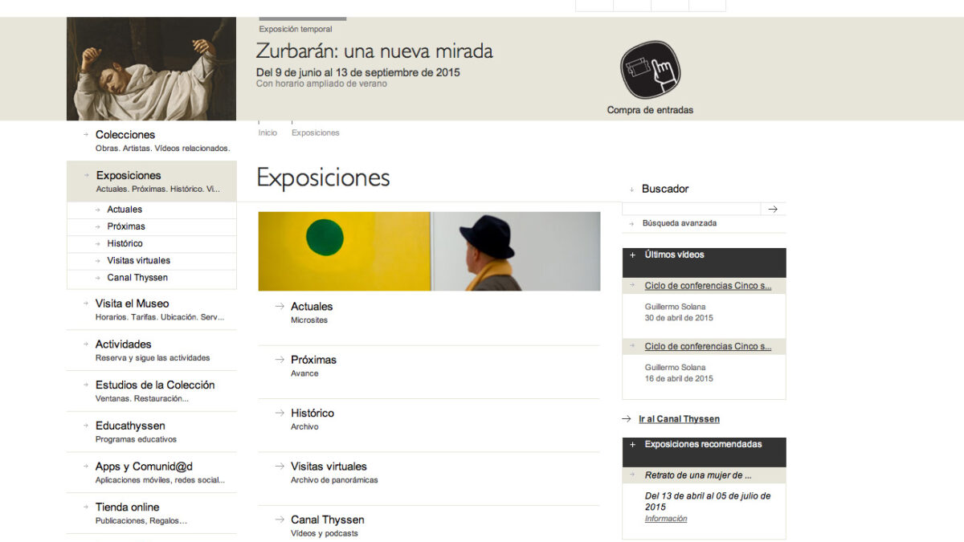Click the arrow icon next to Actividades

[x=86, y=344]
